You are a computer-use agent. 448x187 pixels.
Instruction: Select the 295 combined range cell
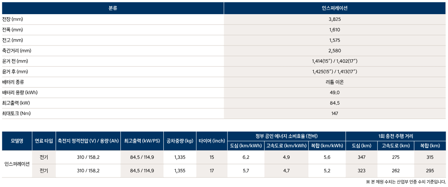pos(430,171)
